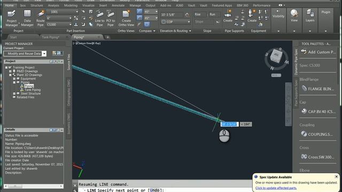
Task: Open Project Manager from the ribbon
Action: coord(12,18)
